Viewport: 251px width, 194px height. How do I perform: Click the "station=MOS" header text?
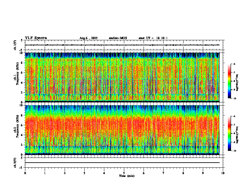pyautogui.click(x=118, y=38)
